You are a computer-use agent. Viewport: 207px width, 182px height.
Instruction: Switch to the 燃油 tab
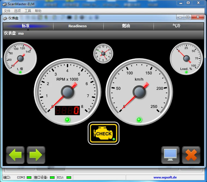click(x=128, y=26)
